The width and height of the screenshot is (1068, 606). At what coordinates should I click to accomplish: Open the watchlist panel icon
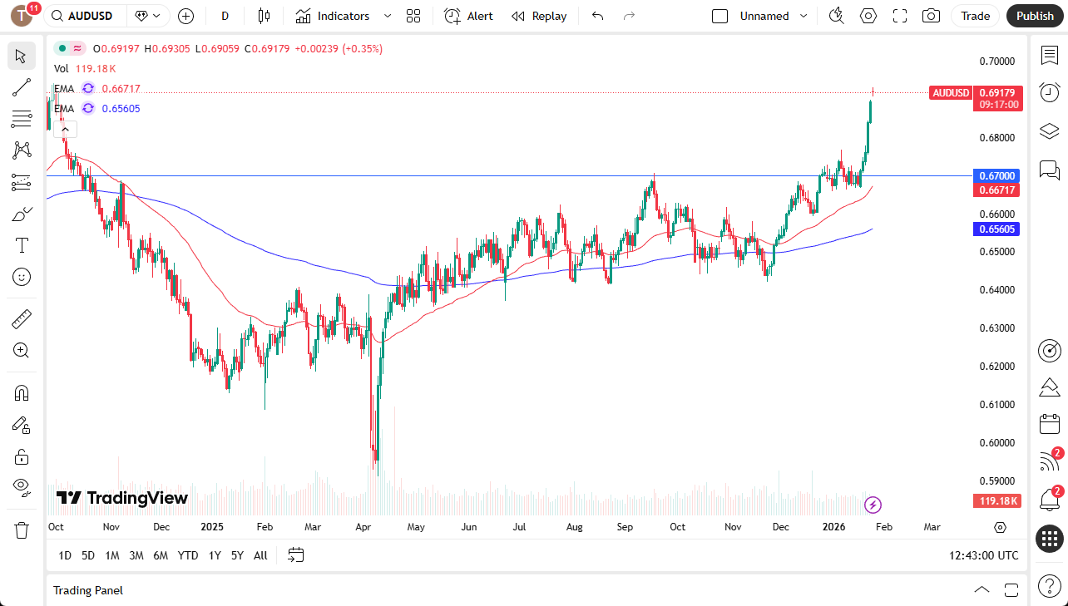1049,55
